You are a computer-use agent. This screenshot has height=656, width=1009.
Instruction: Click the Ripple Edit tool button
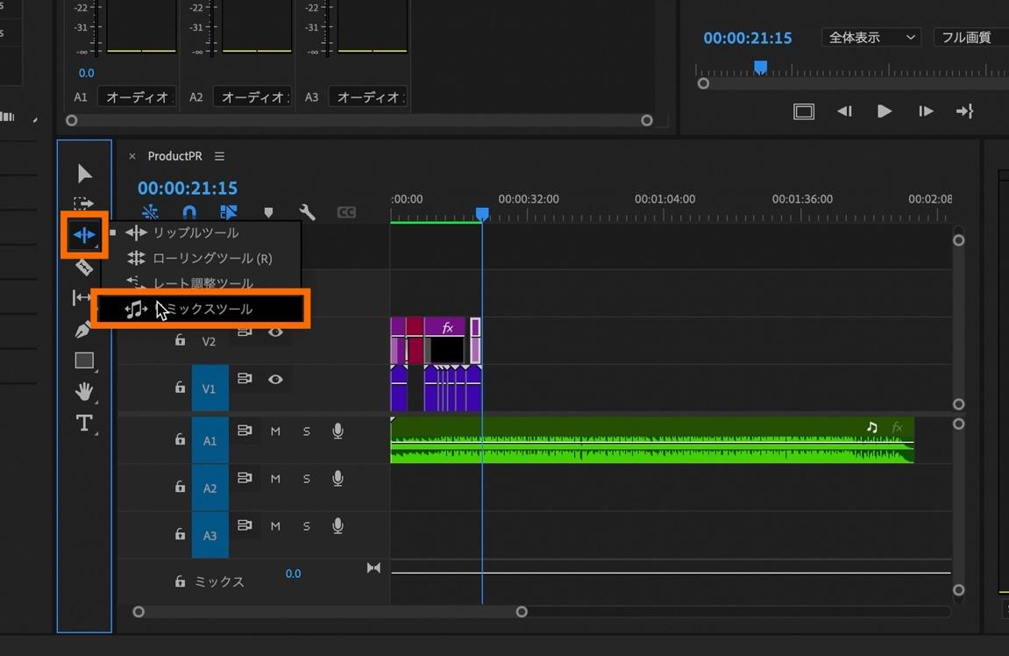point(84,235)
